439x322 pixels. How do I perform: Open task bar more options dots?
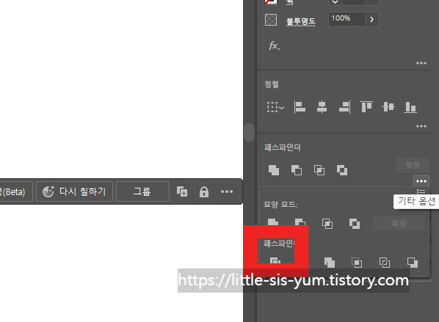[x=227, y=191]
